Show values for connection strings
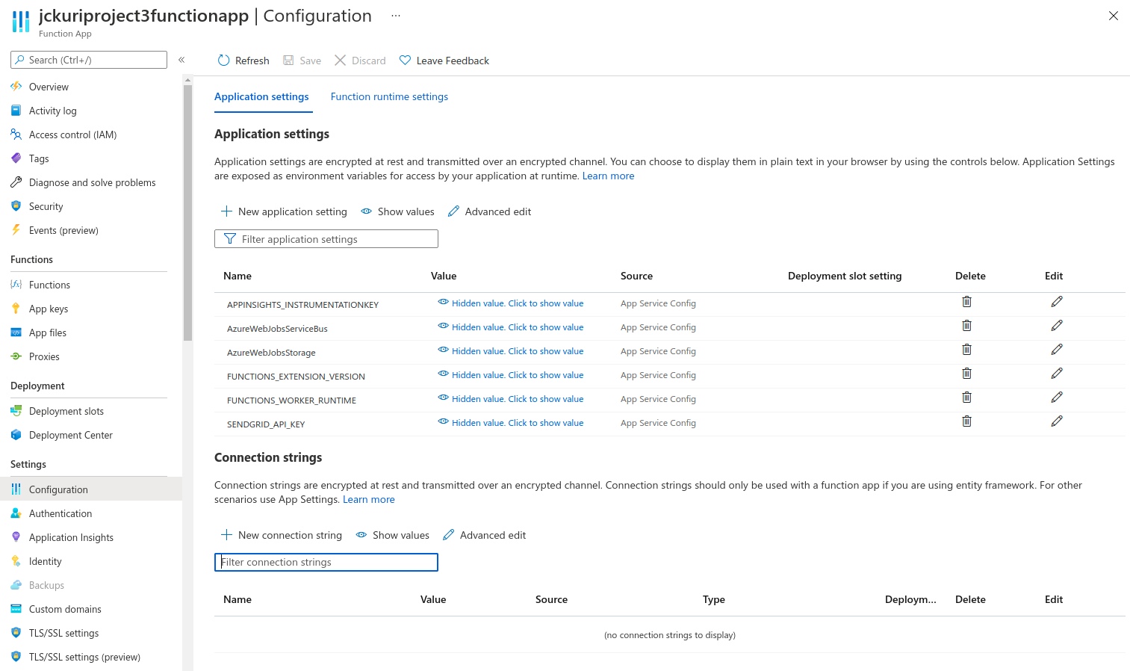 (392, 535)
